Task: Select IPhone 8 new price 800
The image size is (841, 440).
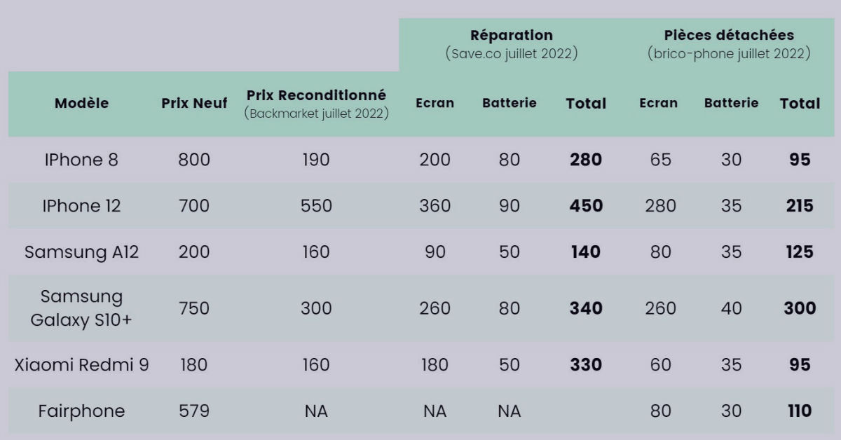Action: point(194,160)
